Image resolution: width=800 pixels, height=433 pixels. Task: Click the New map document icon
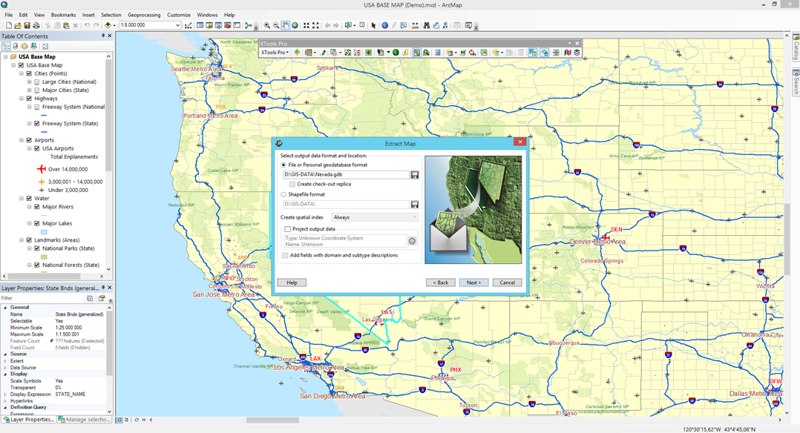coord(8,25)
